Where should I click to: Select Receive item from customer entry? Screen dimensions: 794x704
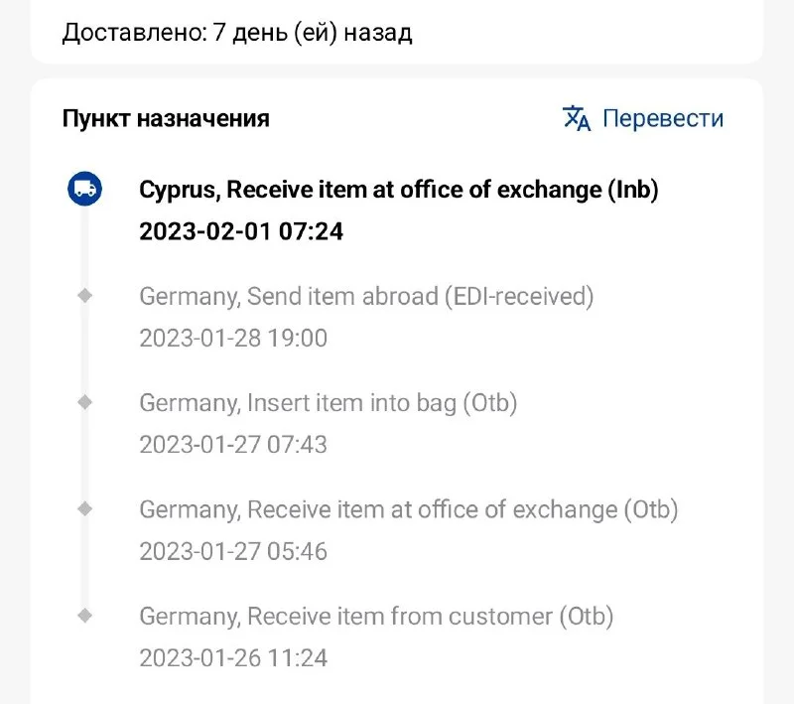pyautogui.click(x=376, y=617)
